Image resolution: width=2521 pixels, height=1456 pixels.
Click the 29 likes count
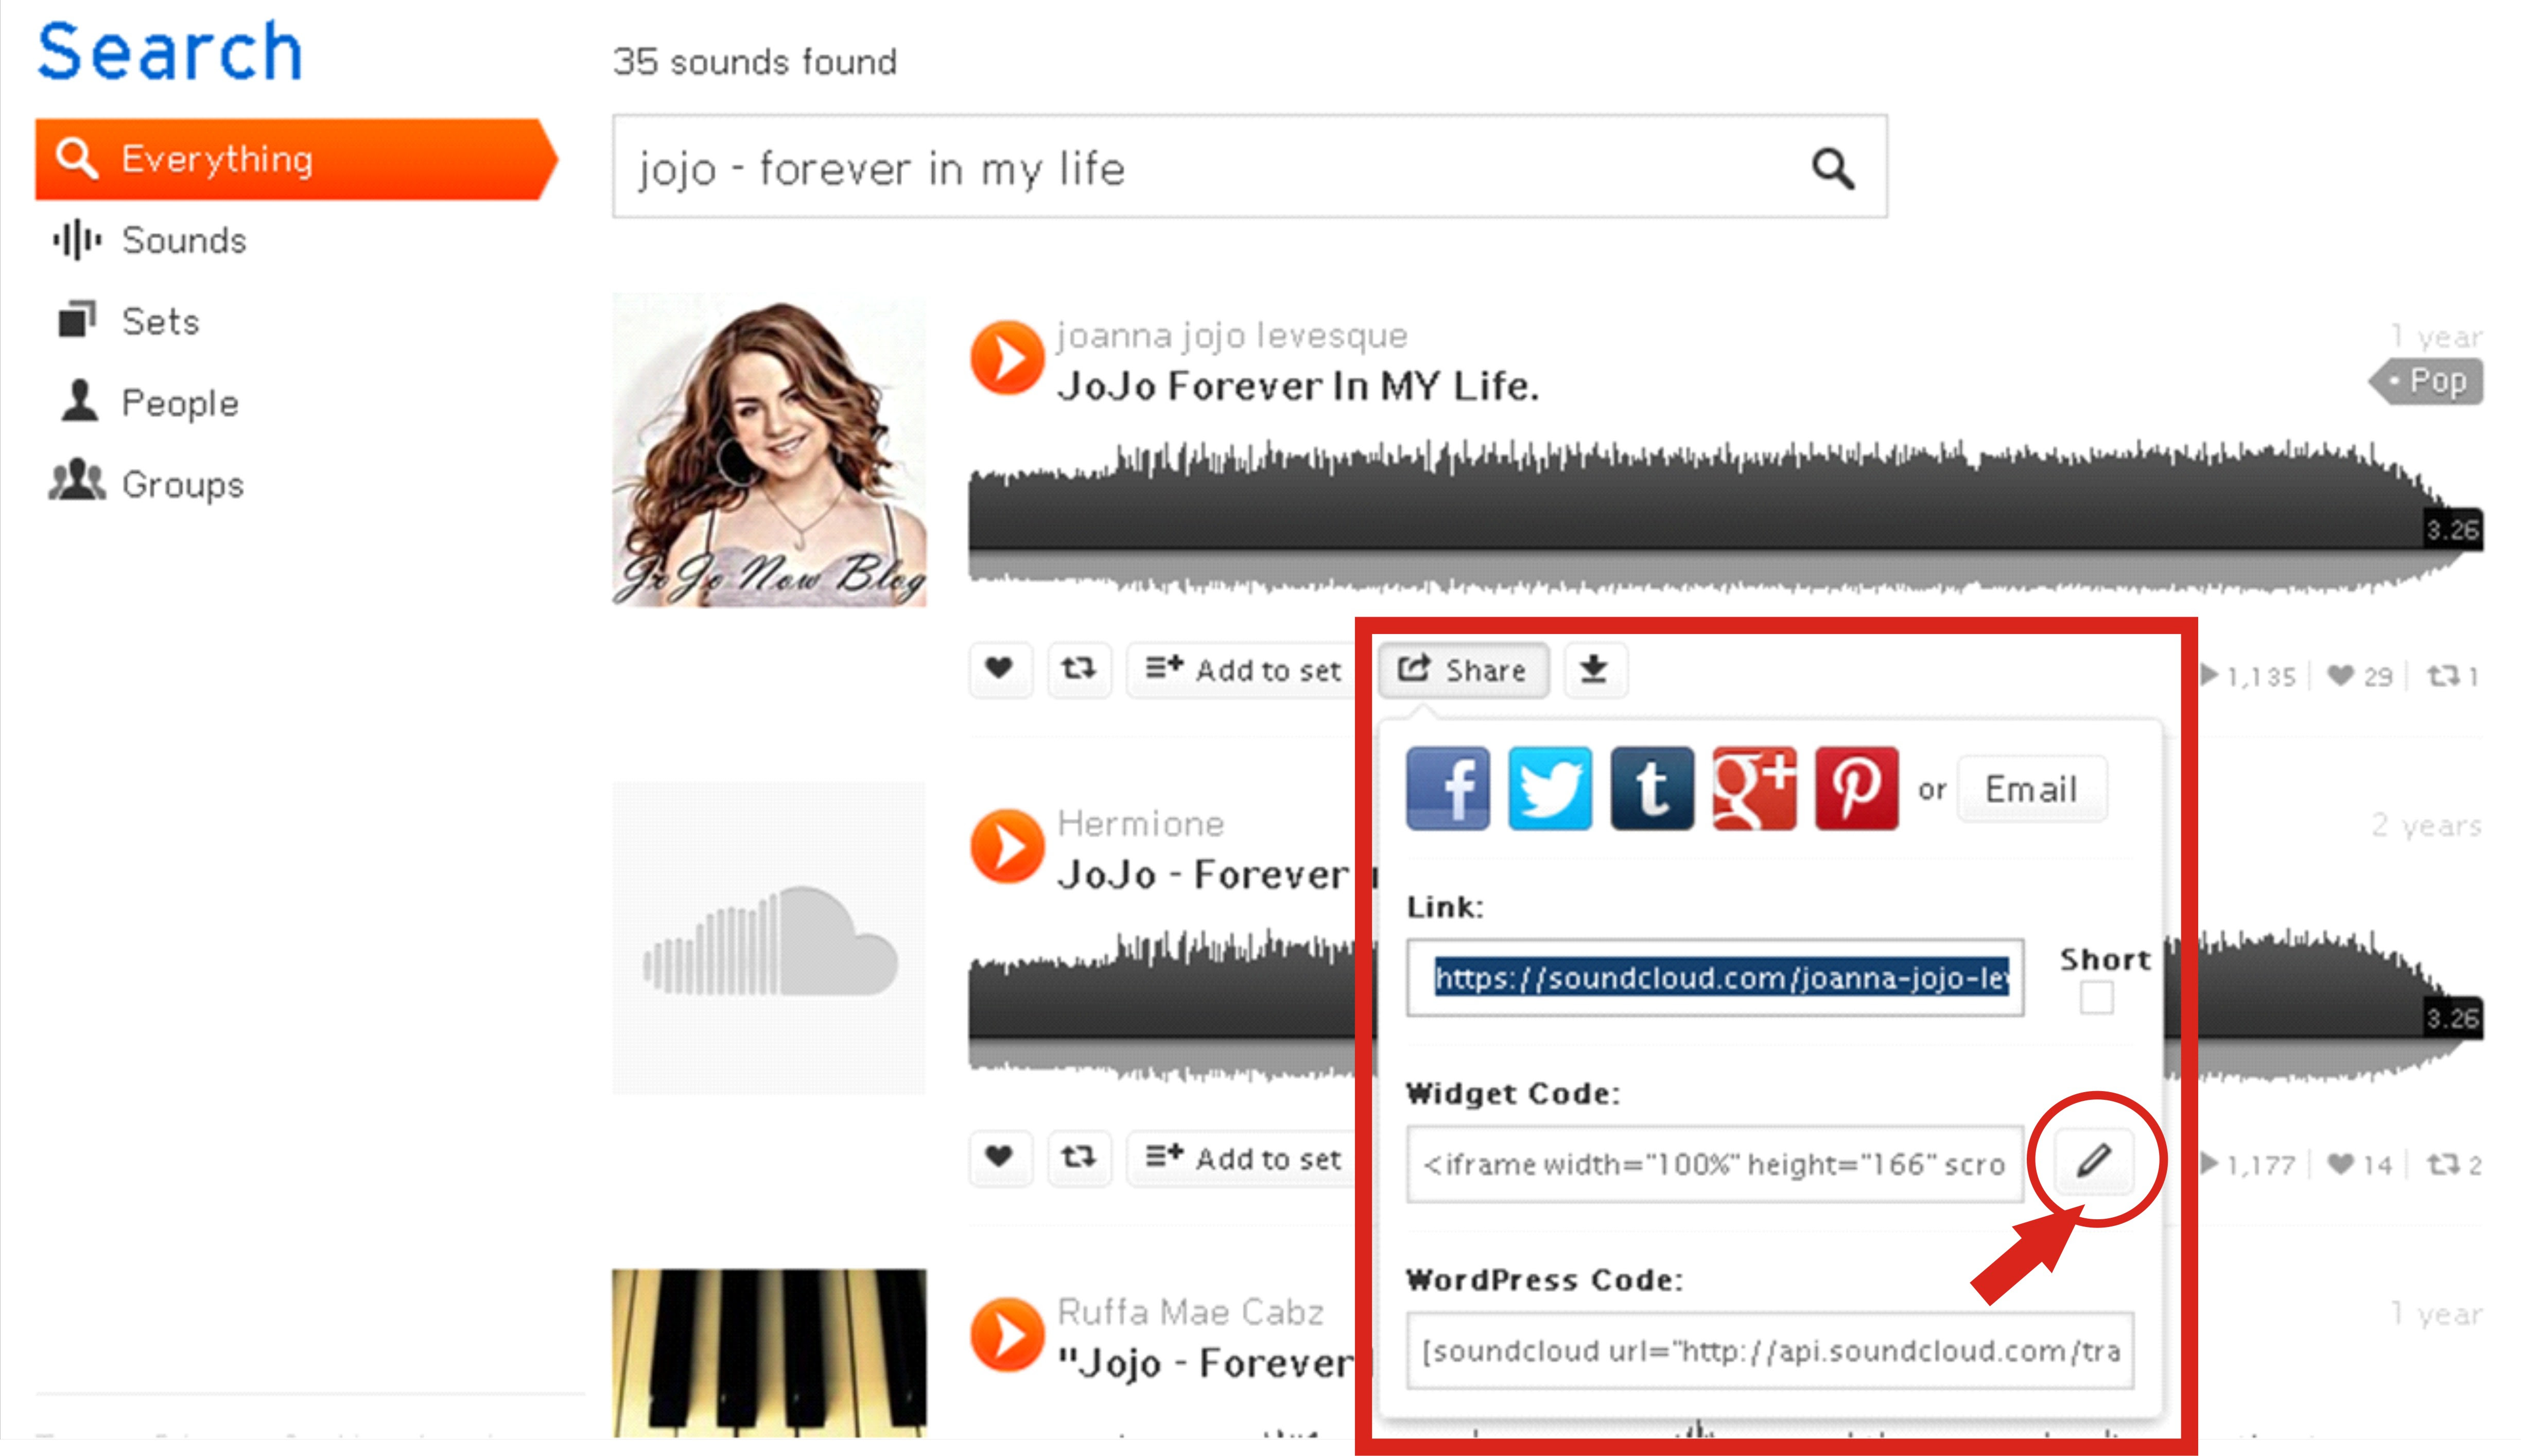2360,677
